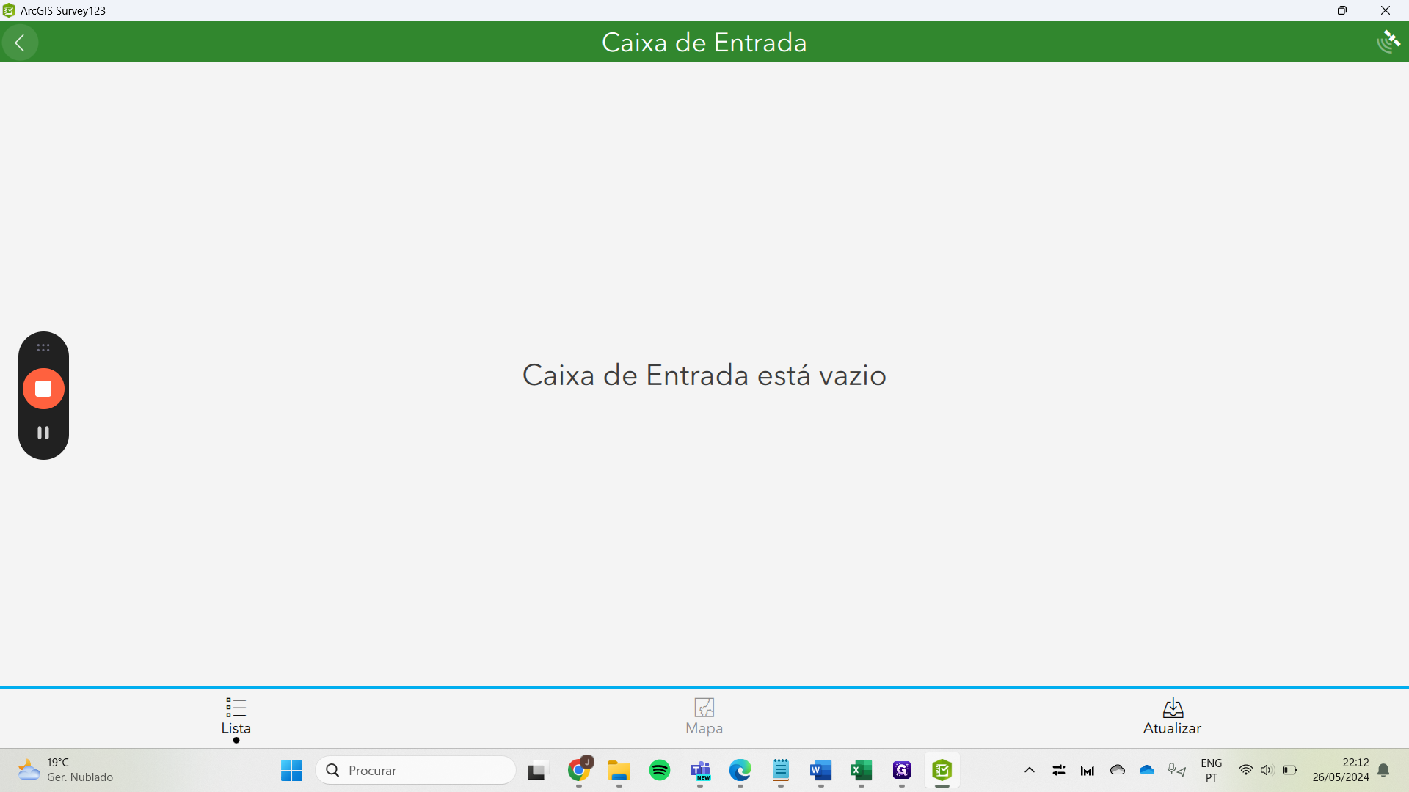Open Google Chrome from the taskbar
The width and height of the screenshot is (1409, 792).
(579, 770)
